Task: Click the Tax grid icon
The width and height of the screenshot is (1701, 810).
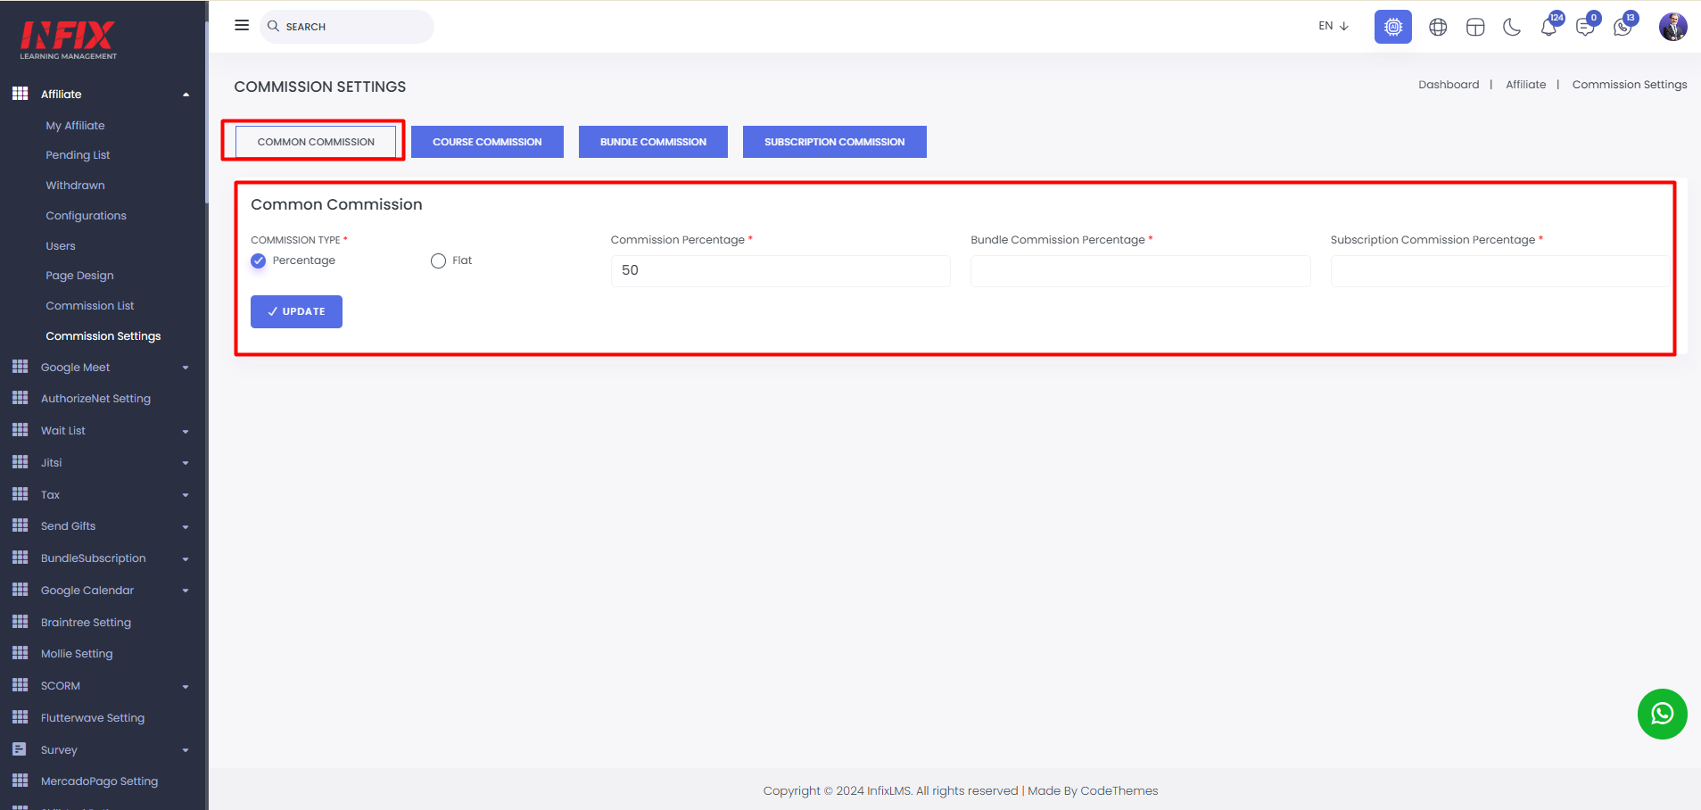Action: [x=20, y=494]
